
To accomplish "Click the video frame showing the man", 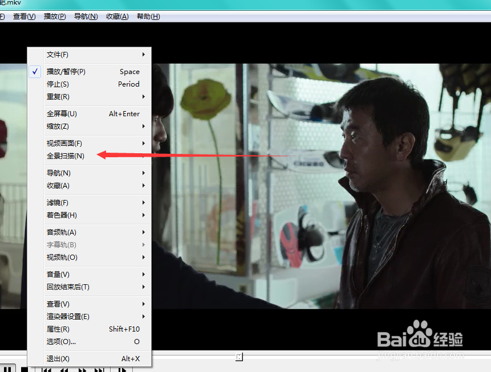I will pos(321,186).
